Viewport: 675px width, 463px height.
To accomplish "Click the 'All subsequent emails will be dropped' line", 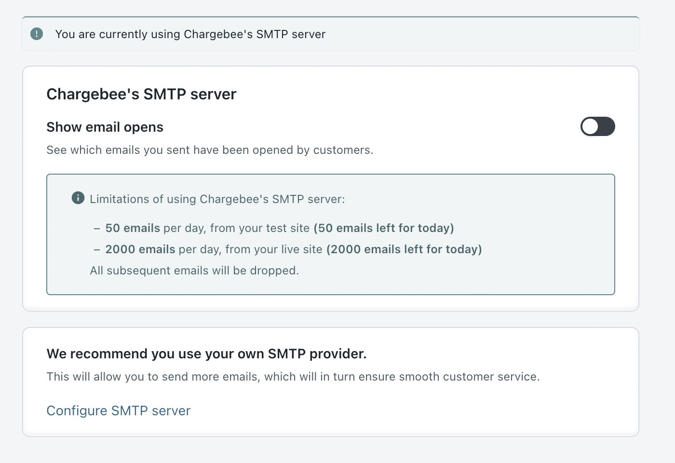I will pyautogui.click(x=194, y=270).
